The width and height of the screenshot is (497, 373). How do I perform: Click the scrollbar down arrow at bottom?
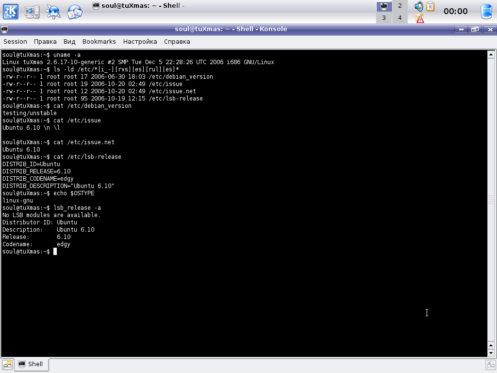point(491,353)
